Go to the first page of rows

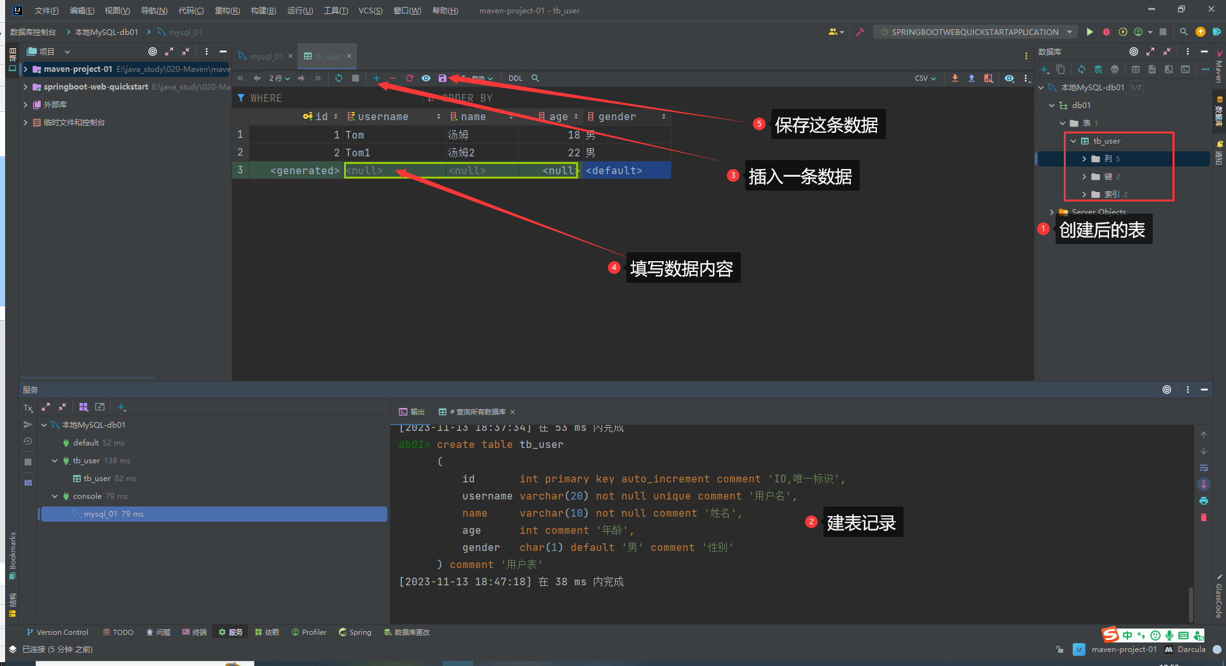240,78
